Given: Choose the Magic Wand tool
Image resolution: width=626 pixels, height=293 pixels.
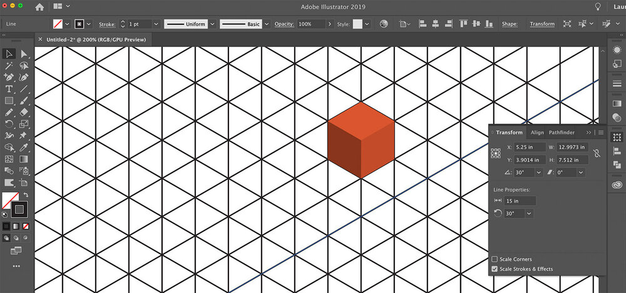Looking at the screenshot, I should 9,66.
